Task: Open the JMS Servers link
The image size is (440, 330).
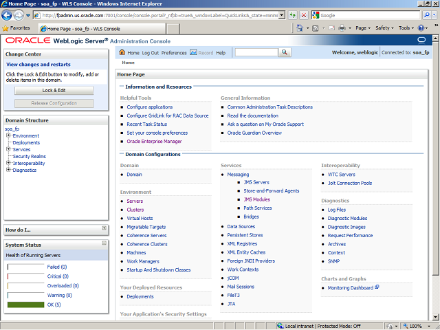Action: [256, 182]
